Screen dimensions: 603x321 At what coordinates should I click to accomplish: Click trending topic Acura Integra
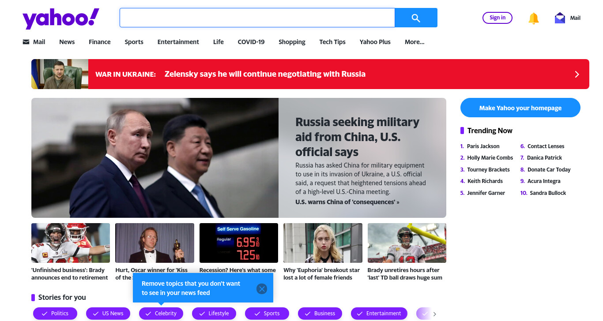(544, 181)
